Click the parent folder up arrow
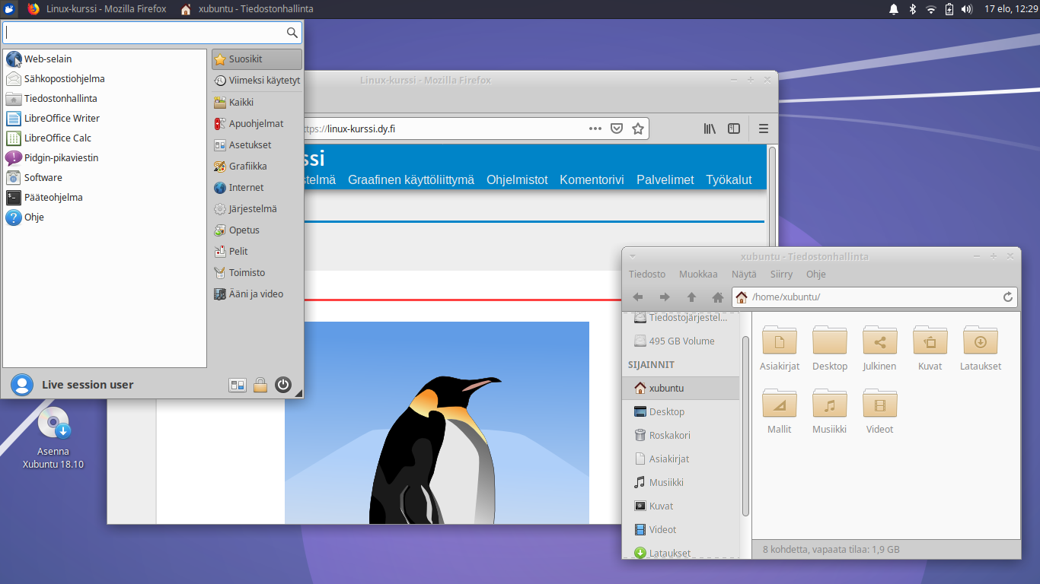This screenshot has width=1040, height=584. (x=691, y=297)
